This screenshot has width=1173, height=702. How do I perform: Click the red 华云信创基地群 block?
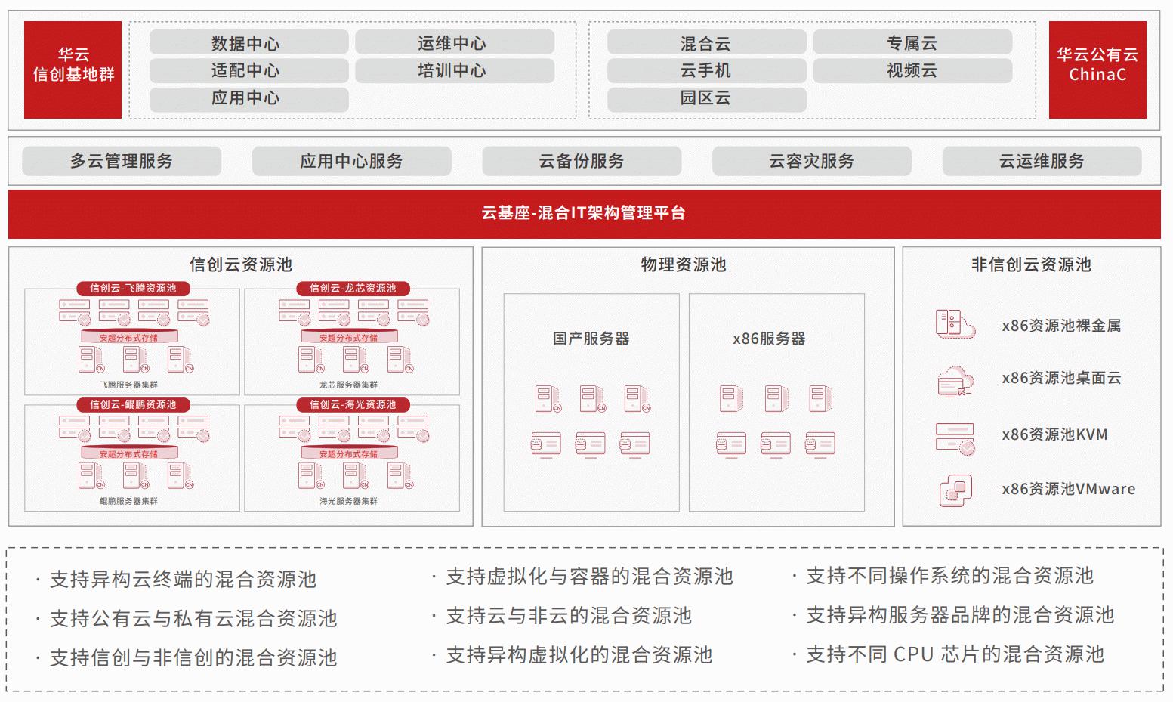(x=73, y=70)
